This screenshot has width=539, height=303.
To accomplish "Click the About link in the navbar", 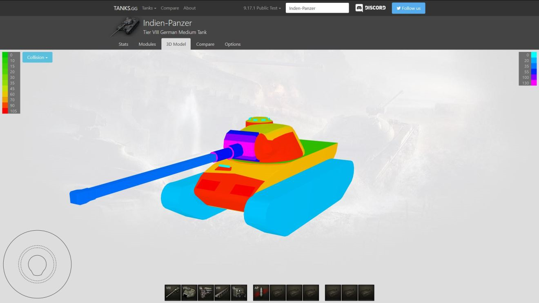I will (x=189, y=8).
